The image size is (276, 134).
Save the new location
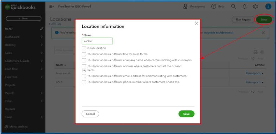coord(186,114)
